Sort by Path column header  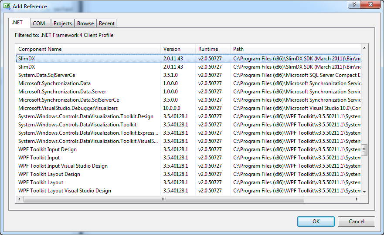coord(296,49)
